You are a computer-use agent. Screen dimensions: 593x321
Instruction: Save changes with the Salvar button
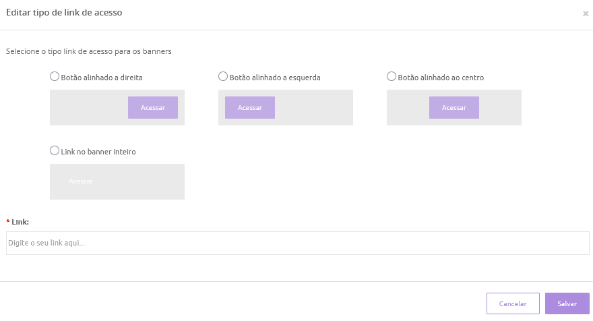tap(567, 303)
